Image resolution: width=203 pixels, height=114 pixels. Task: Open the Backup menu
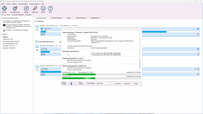pos(14,4)
